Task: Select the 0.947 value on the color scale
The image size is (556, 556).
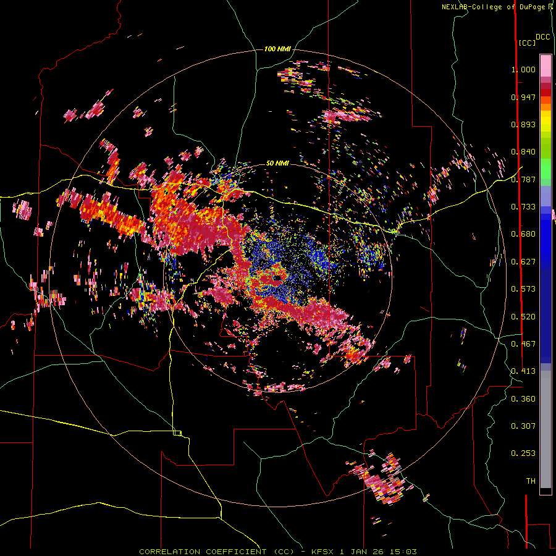Action: (x=523, y=97)
